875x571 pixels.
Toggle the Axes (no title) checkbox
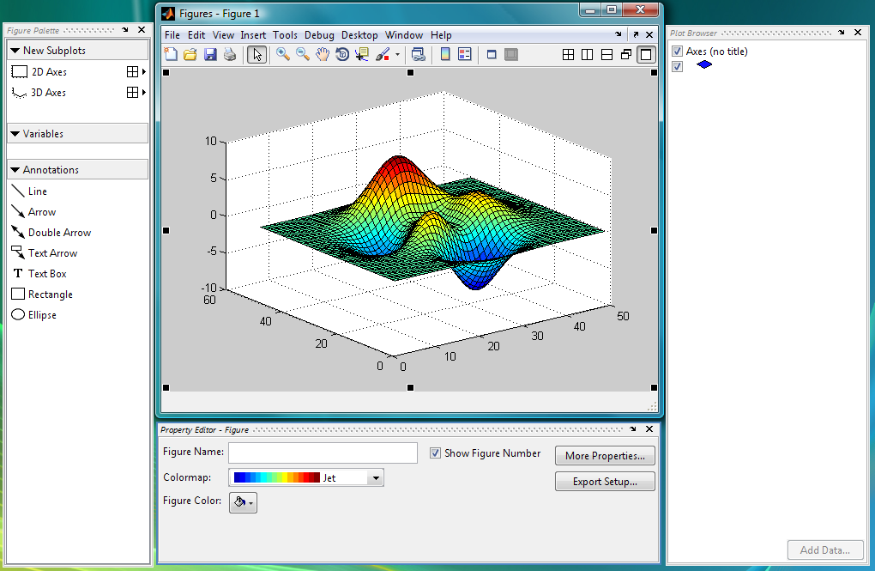[x=678, y=52]
